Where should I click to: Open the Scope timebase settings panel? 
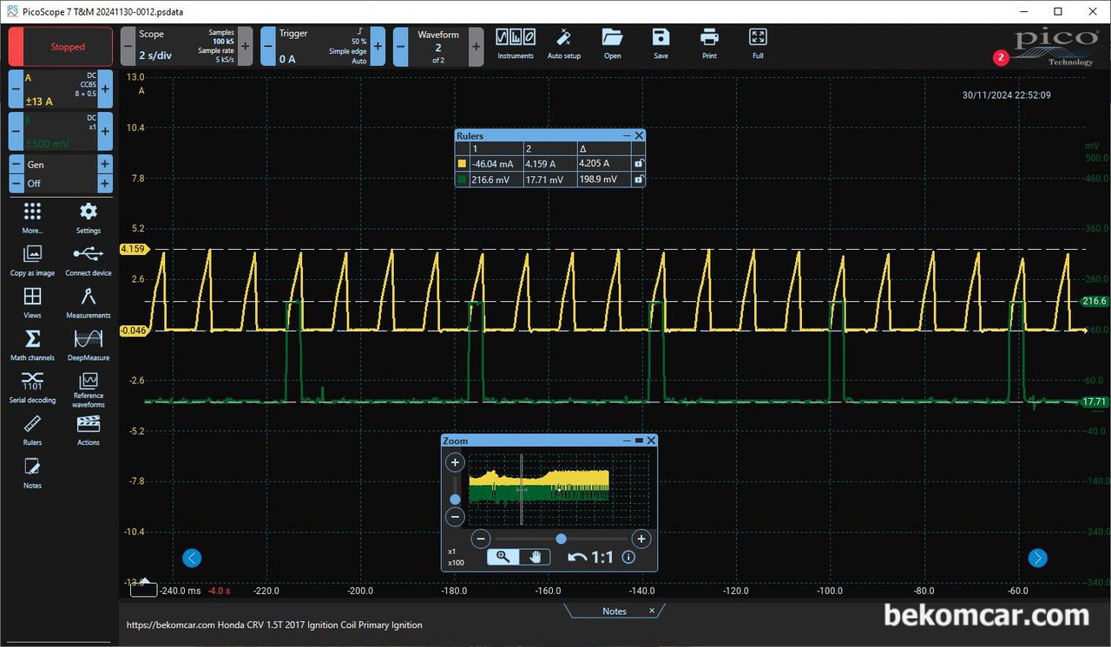coord(187,47)
